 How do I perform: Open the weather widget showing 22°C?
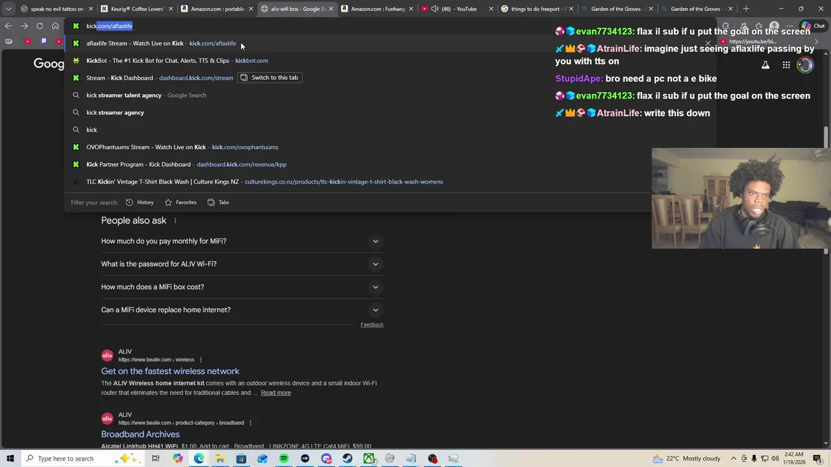pyautogui.click(x=687, y=459)
